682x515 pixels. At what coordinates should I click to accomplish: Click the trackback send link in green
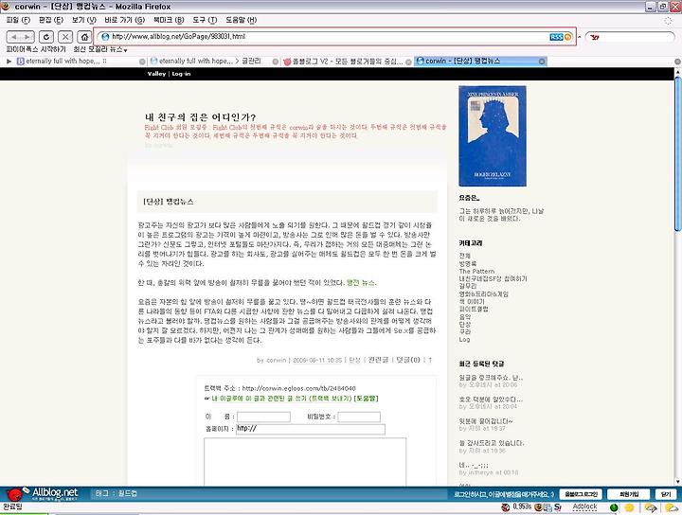[x=281, y=399]
